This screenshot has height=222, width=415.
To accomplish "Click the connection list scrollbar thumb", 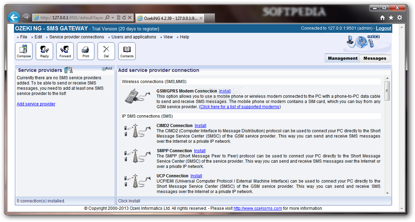I will 387,91.
